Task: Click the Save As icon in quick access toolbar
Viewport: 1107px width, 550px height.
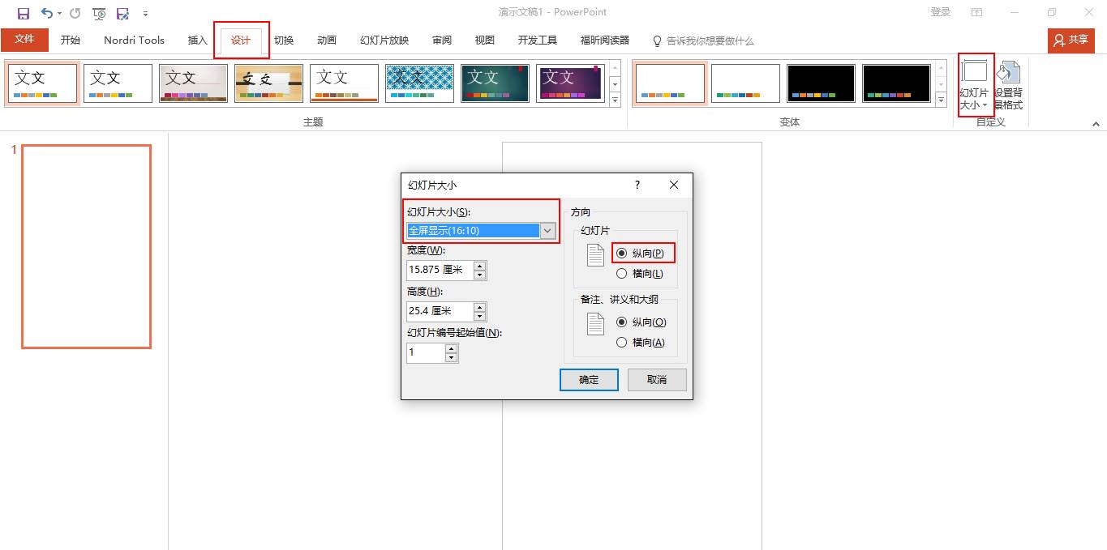Action: pyautogui.click(x=122, y=14)
